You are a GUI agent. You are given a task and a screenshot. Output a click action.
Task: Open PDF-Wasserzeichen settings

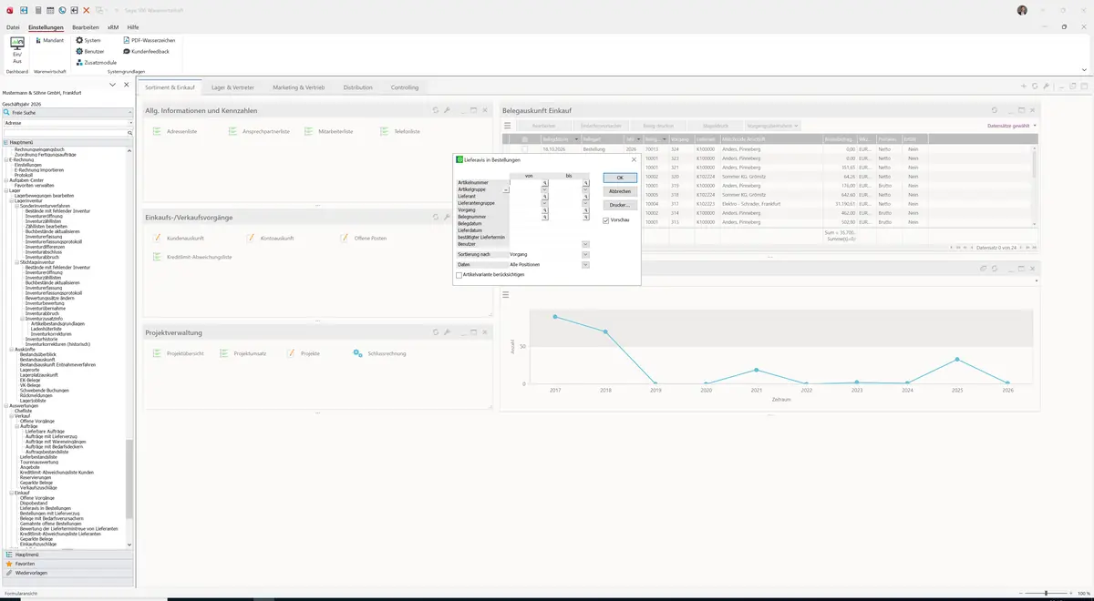150,40
